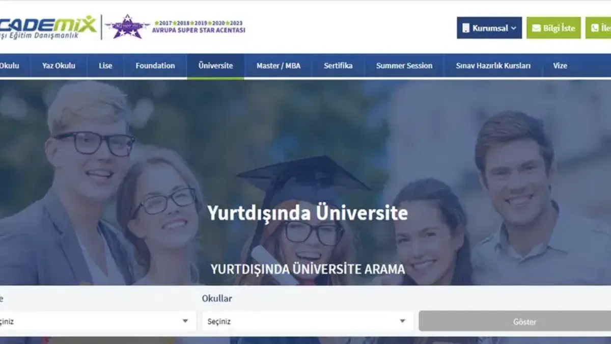
Task: Click the Academix logo
Action: click(x=47, y=27)
